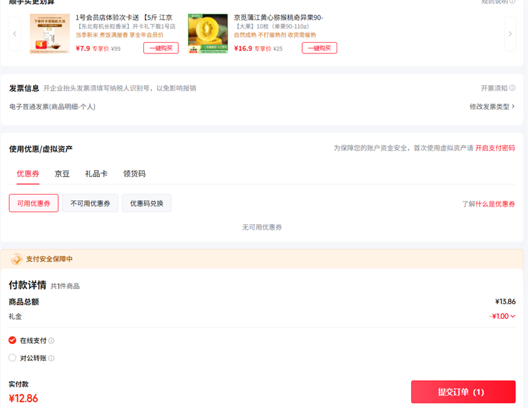
Task: Click the 开启支付密码 link
Action: point(495,149)
